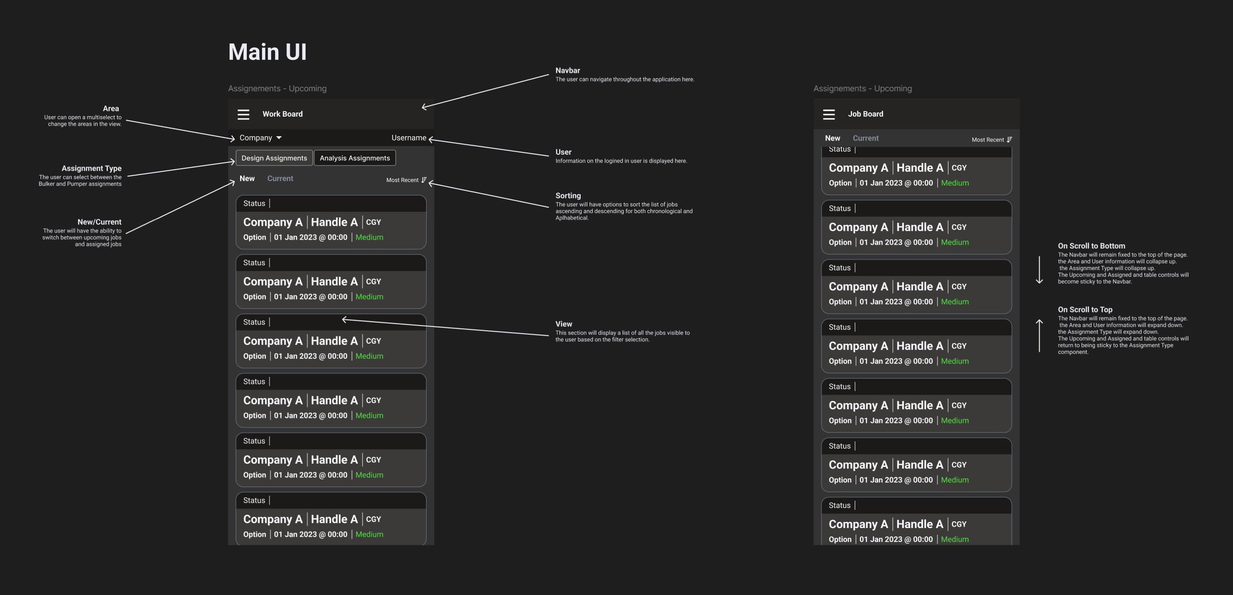1233x595 pixels.
Task: Click the Username label
Action: tap(408, 138)
